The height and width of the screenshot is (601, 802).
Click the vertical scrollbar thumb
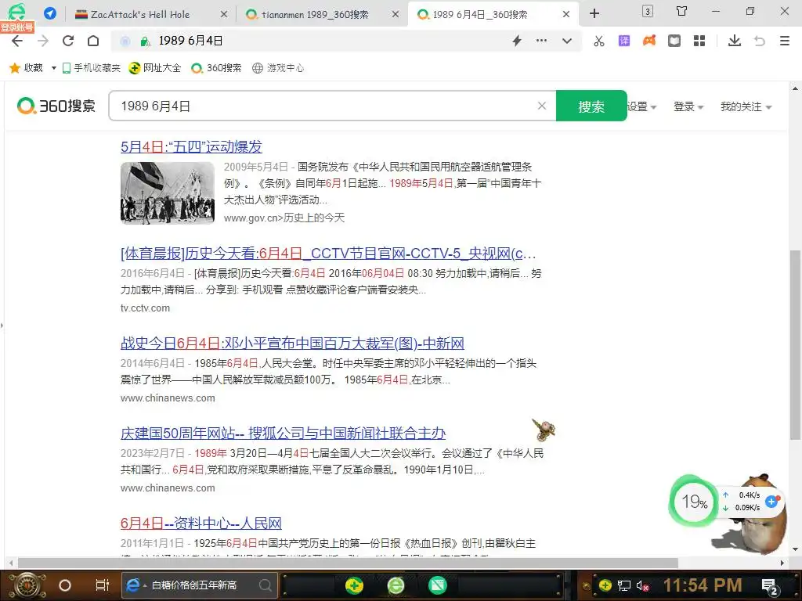(795, 345)
